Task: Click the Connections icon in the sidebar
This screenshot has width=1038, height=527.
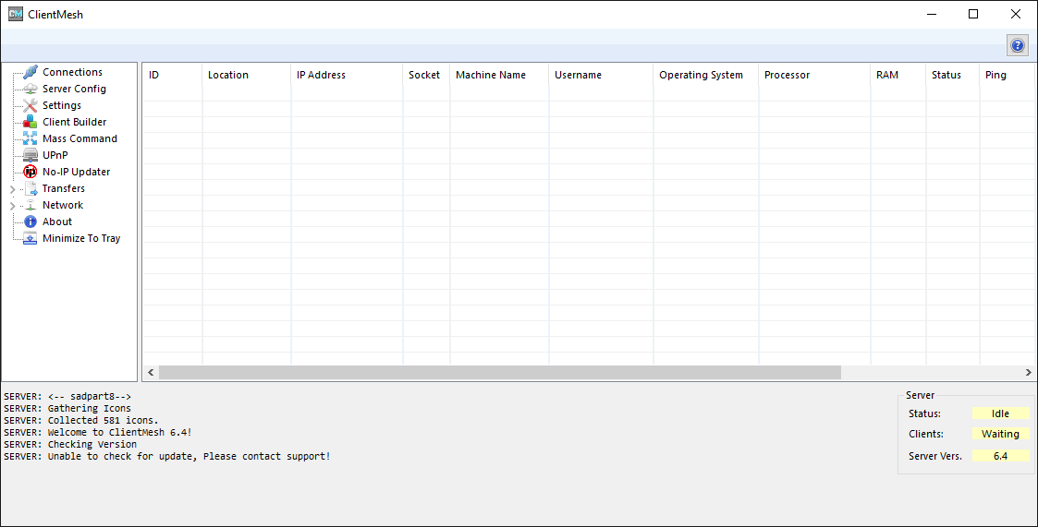Action: 31,72
